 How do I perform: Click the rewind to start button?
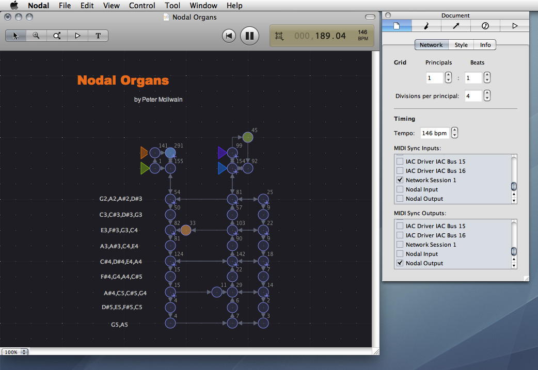[229, 36]
